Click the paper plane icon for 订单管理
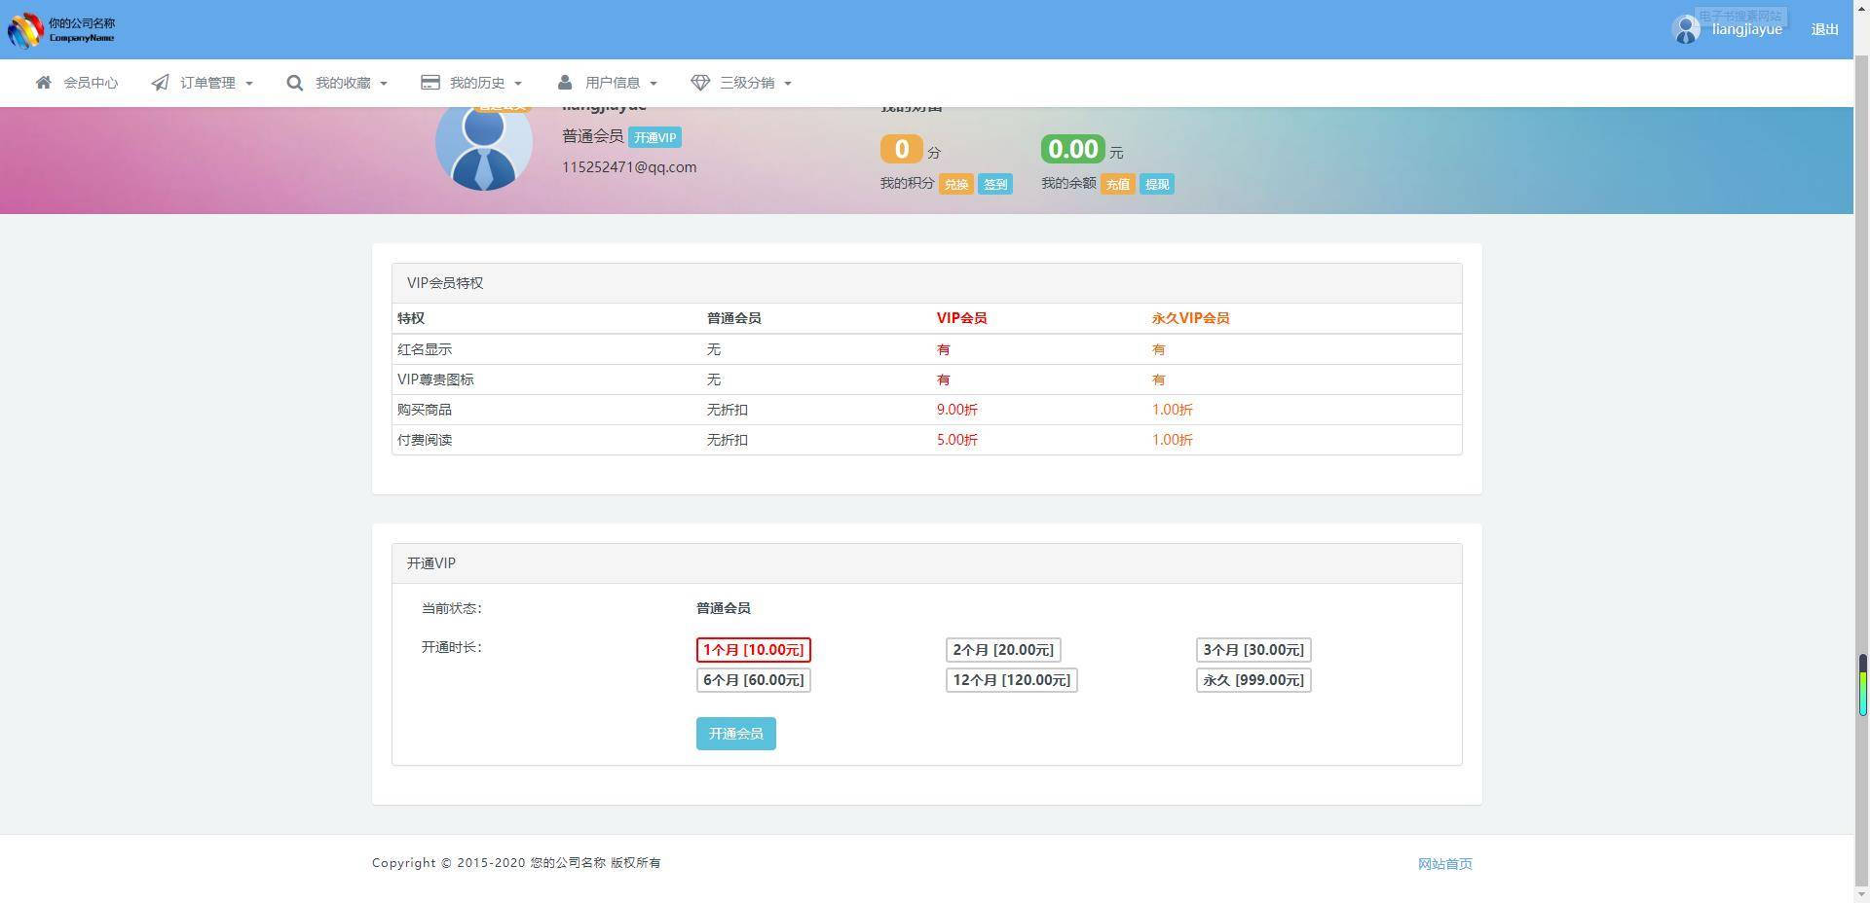The height and width of the screenshot is (903, 1870). pyautogui.click(x=160, y=83)
